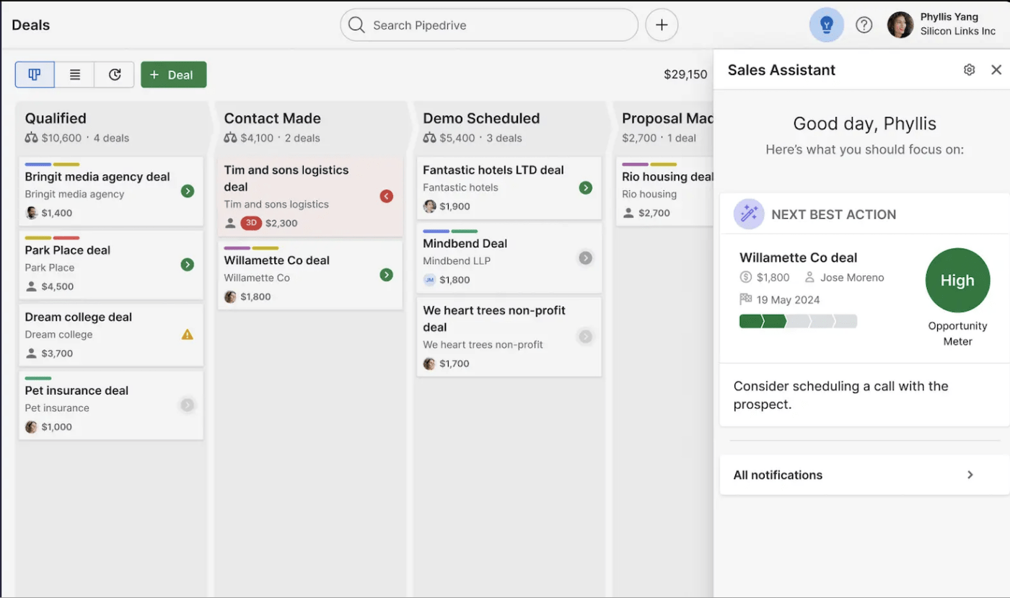Image resolution: width=1010 pixels, height=598 pixels.
Task: Click gray activity arrow on We heart trees deal
Action: click(x=586, y=336)
